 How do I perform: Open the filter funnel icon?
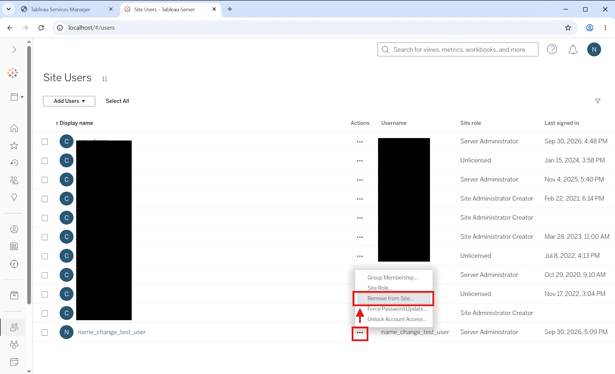598,101
